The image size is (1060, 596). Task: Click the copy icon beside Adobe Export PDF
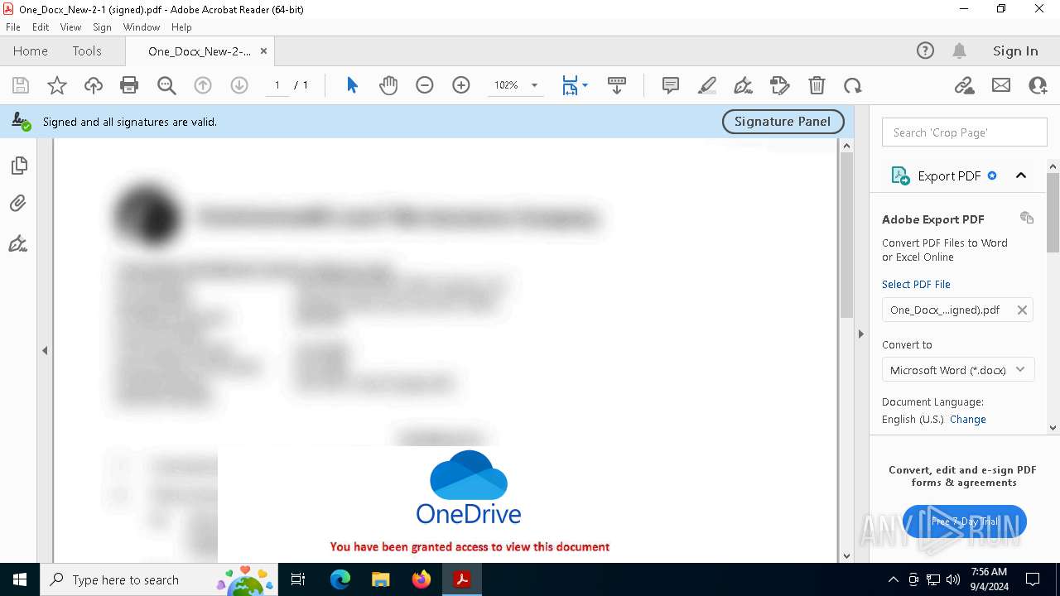coord(1027,218)
